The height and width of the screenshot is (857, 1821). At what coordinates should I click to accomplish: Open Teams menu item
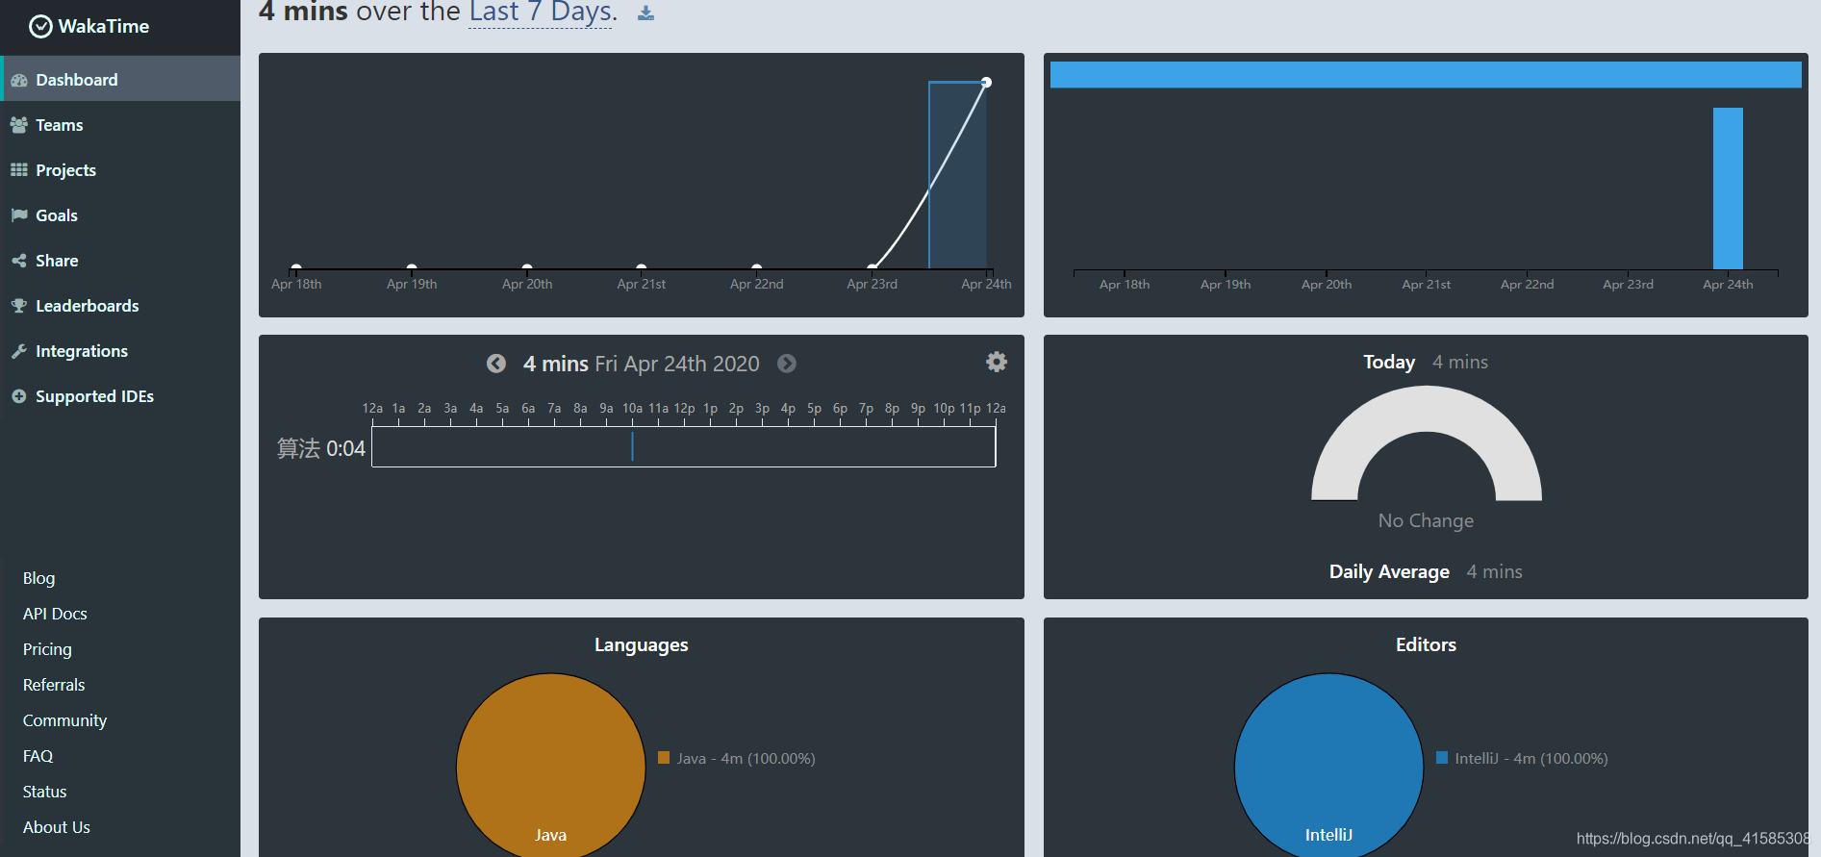click(120, 125)
